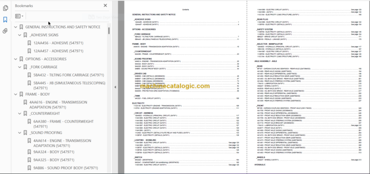Select the Bookmarks panel icon
The width and height of the screenshot is (370, 174).
[5, 20]
